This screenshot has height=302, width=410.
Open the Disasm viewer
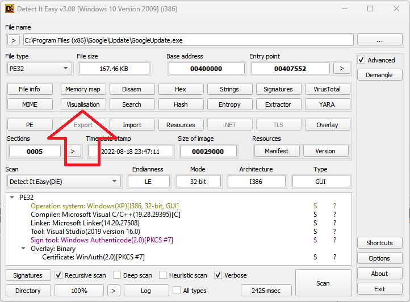click(132, 89)
